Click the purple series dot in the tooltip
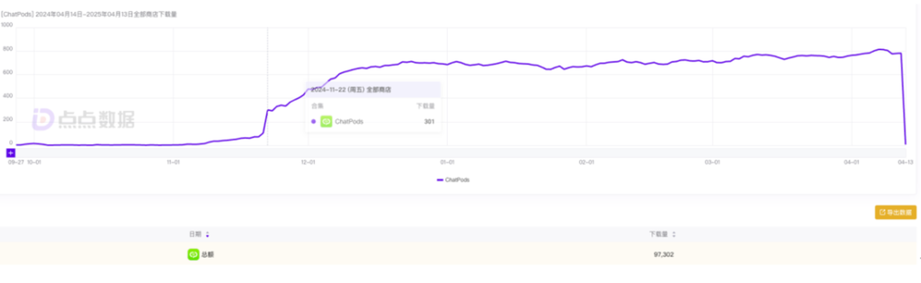This screenshot has height=283, width=921. click(313, 121)
